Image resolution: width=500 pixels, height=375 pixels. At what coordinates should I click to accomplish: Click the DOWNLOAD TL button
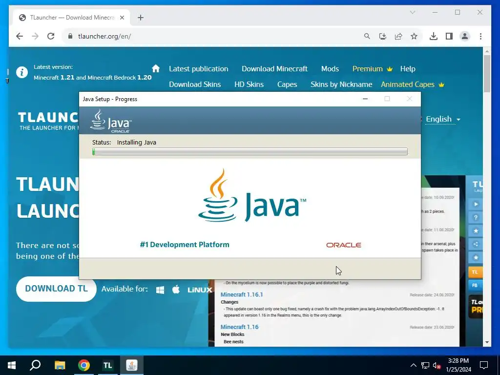[x=56, y=289]
